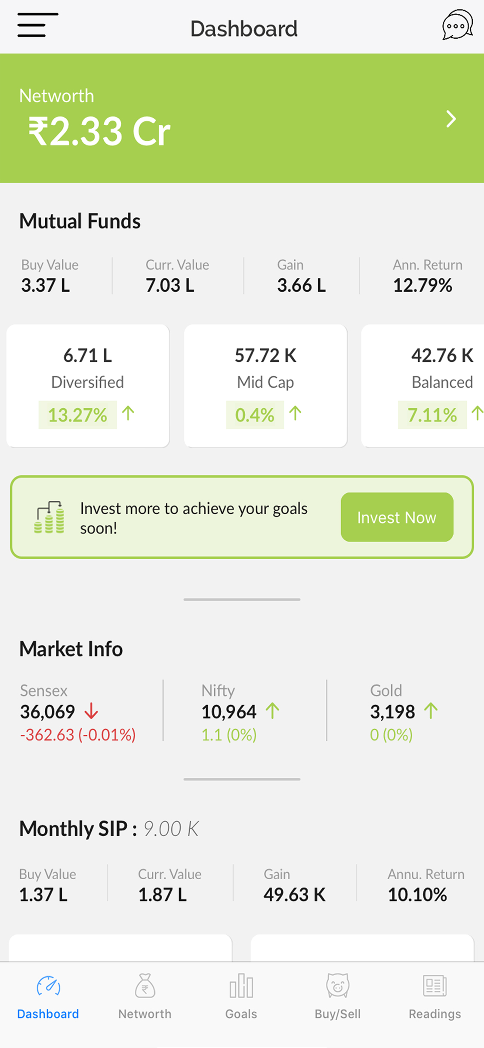
Task: Click the Invest Now button
Action: (397, 517)
